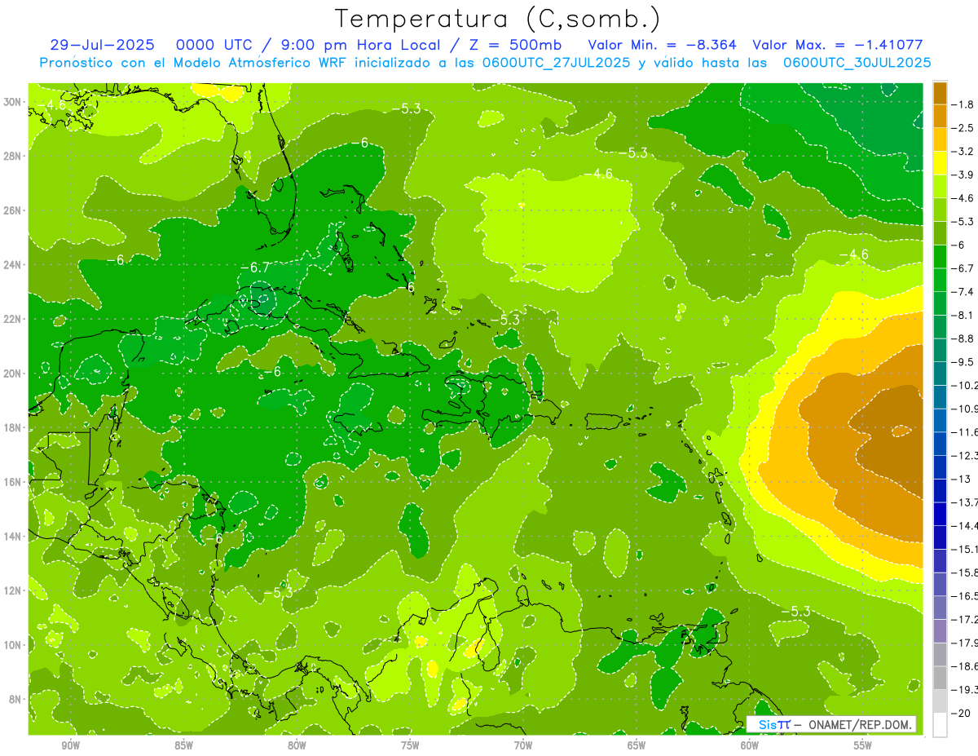Click the "55W" longitude axis label
Image resolution: width=978 pixels, height=756 pixels.
pyautogui.click(x=863, y=745)
